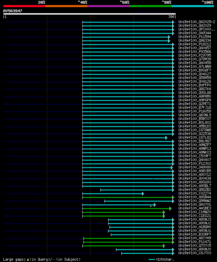Viewport: 217px width, 262px height.
Task: Select hit label UniRef100_C6TL82
Action: 195,138
